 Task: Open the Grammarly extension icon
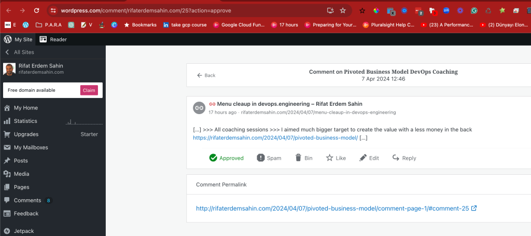pos(474,10)
